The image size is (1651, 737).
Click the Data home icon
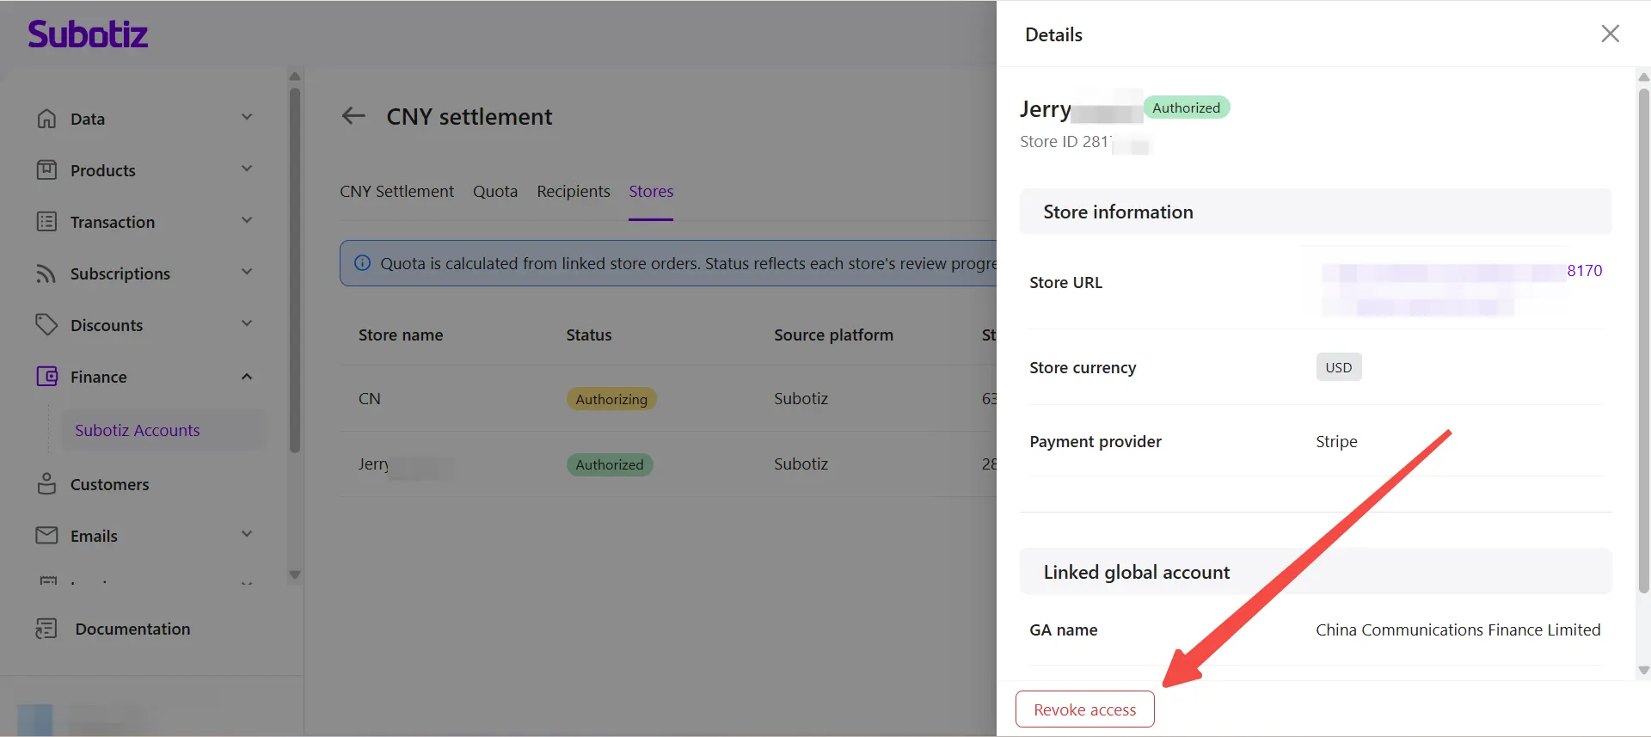pyautogui.click(x=46, y=119)
